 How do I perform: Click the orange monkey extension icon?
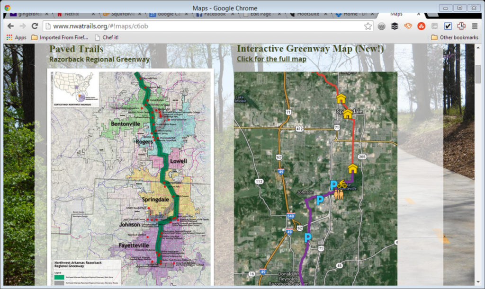click(408, 26)
